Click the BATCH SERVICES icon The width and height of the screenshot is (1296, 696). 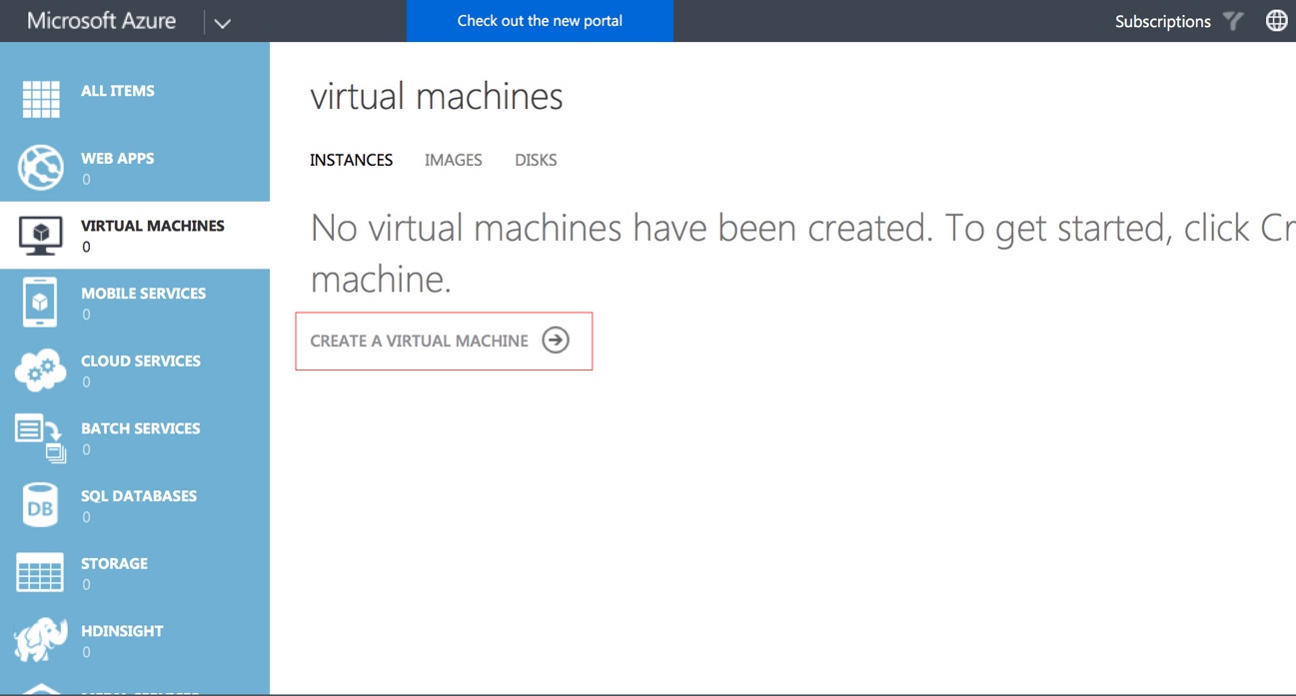tap(40, 436)
